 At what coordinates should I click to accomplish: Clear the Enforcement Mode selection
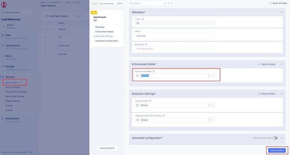209,76
